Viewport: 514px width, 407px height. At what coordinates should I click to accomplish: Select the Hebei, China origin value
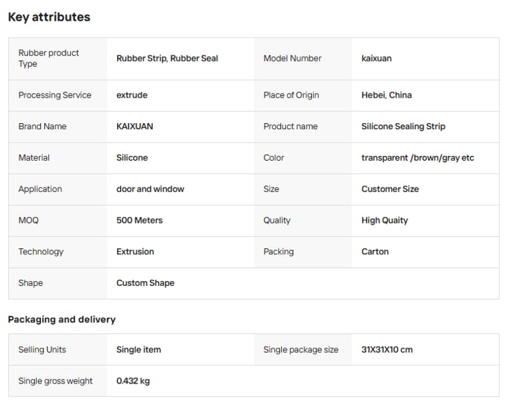tap(386, 95)
